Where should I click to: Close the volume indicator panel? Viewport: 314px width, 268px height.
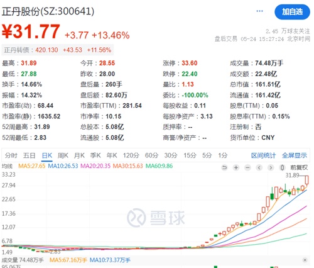click(x=305, y=260)
